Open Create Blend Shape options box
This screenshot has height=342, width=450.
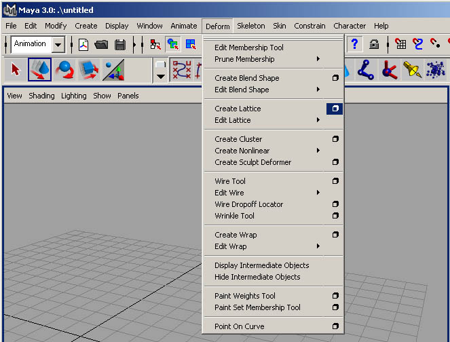coord(335,78)
